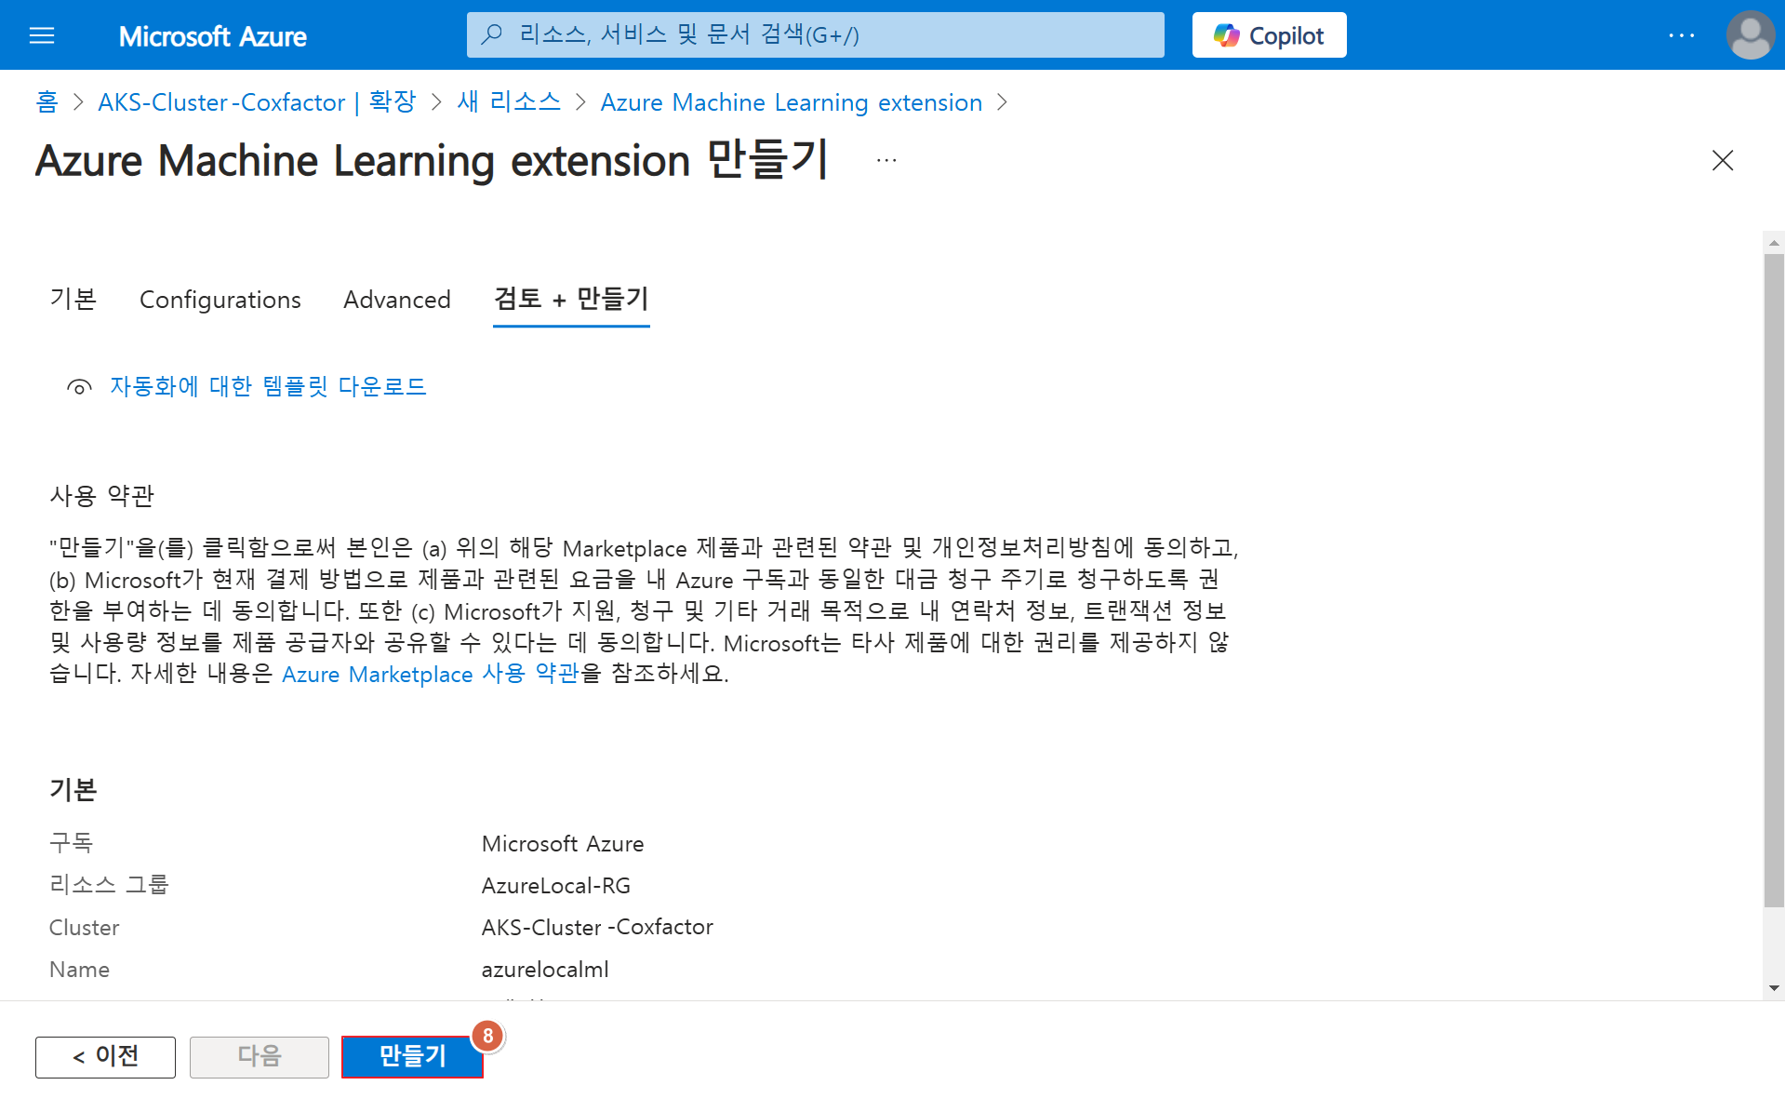
Task: Click the vertical scrollbar thumb
Action: (1774, 579)
